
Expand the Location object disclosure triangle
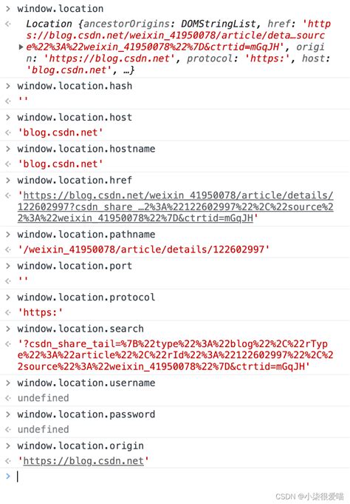[x=21, y=47]
